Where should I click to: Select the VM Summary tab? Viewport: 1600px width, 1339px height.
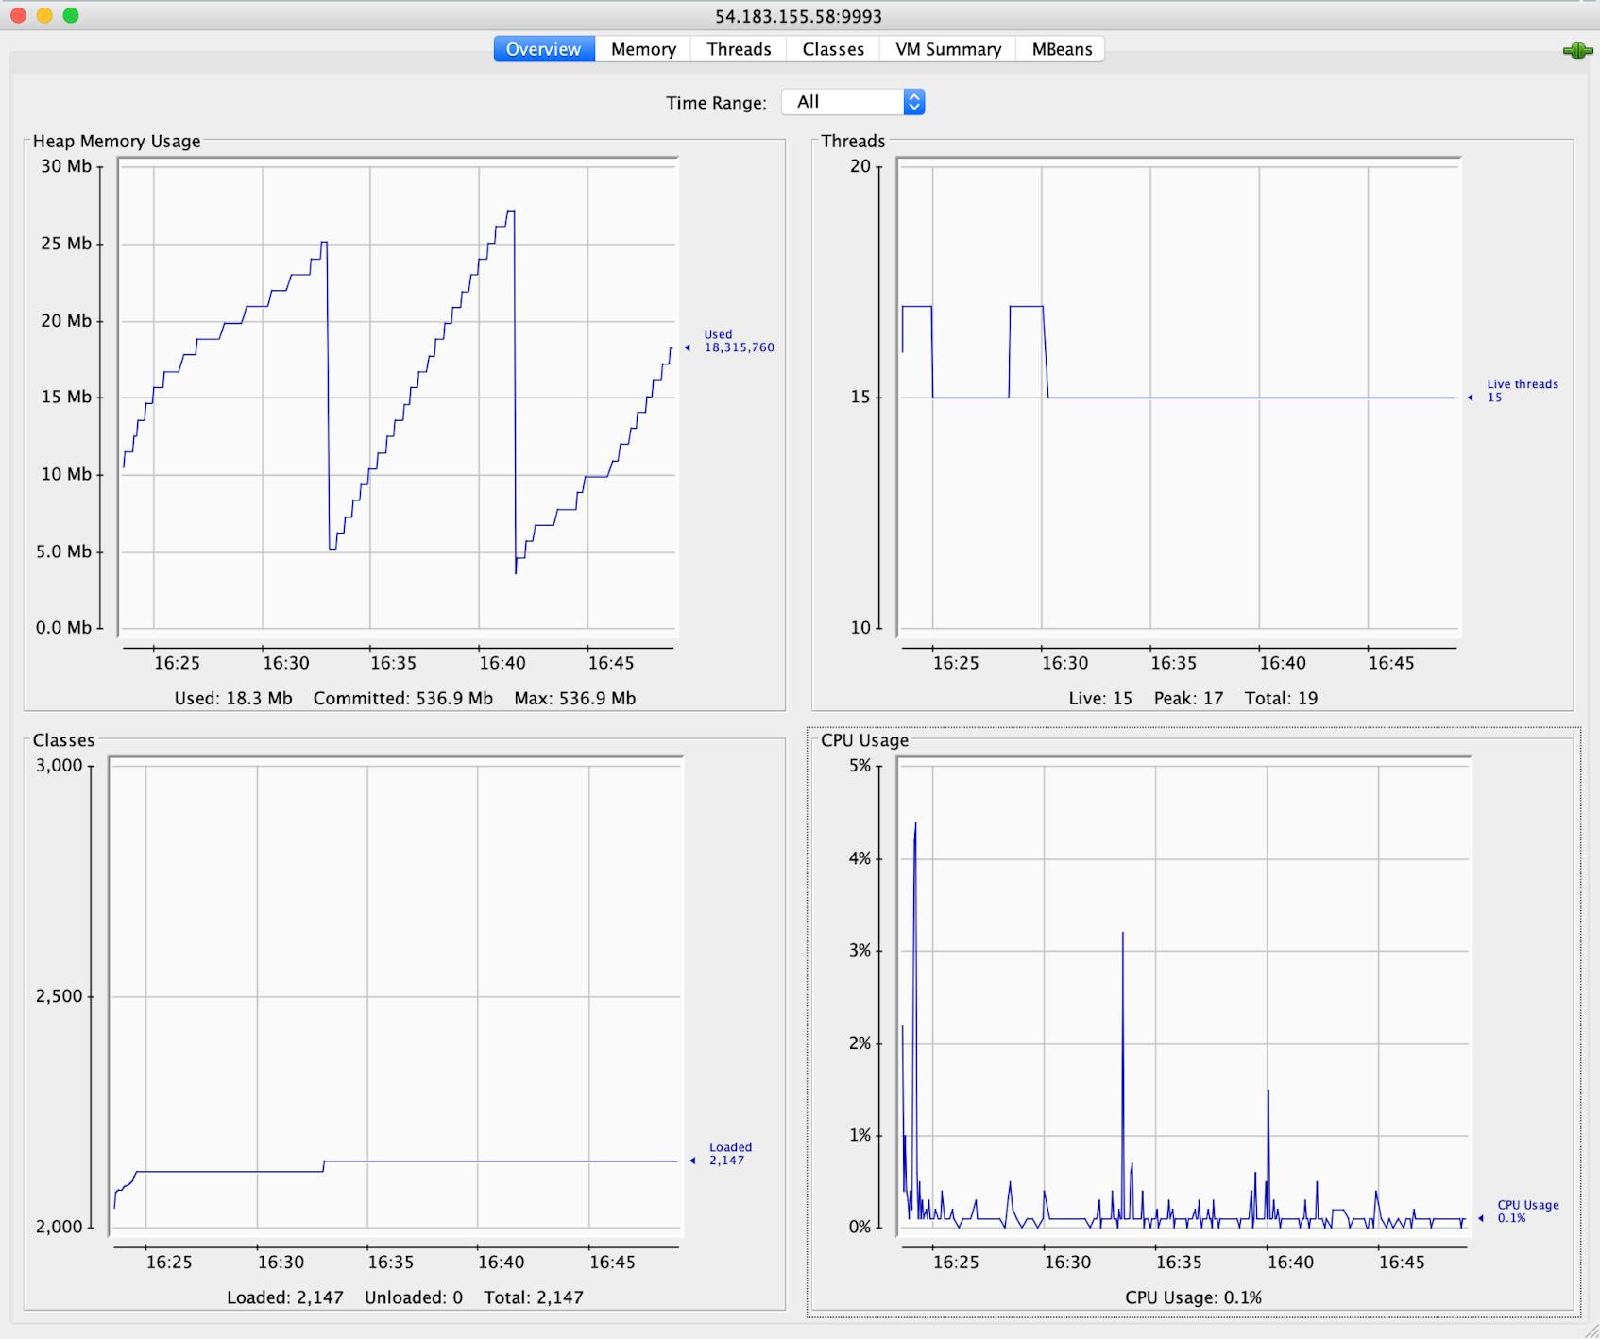click(x=946, y=48)
